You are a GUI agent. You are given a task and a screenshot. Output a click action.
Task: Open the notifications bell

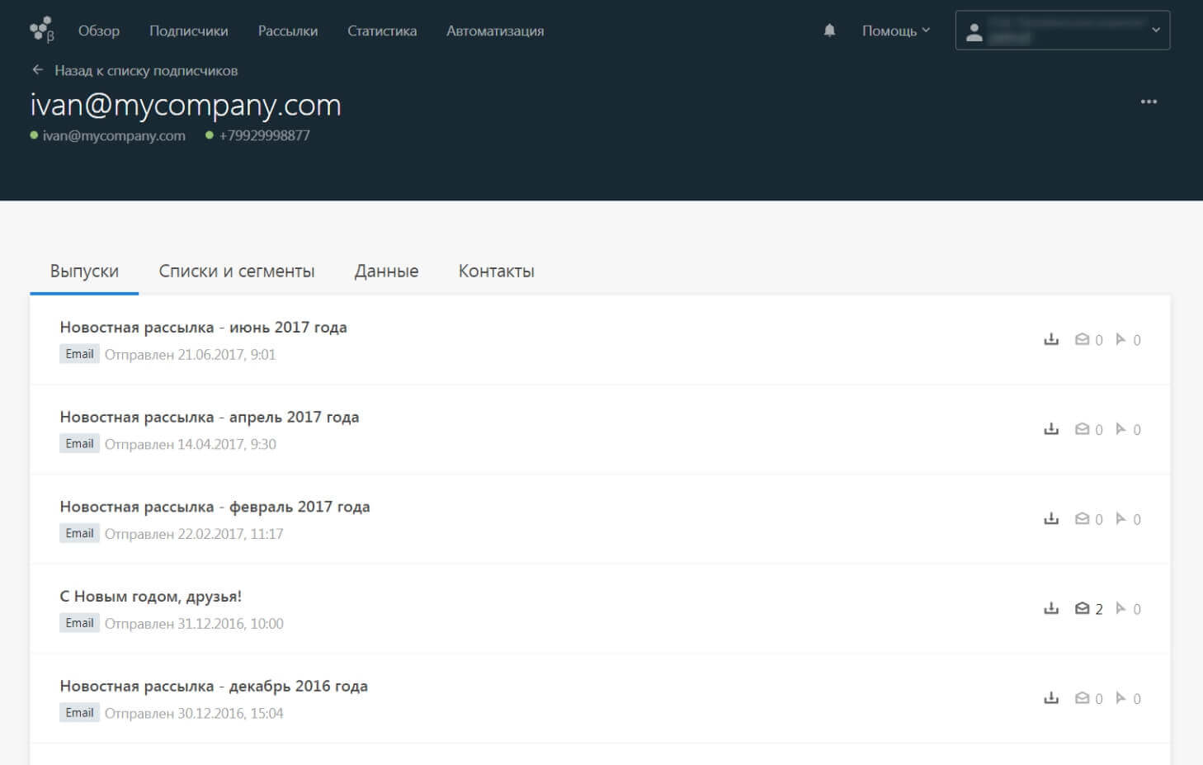point(829,31)
